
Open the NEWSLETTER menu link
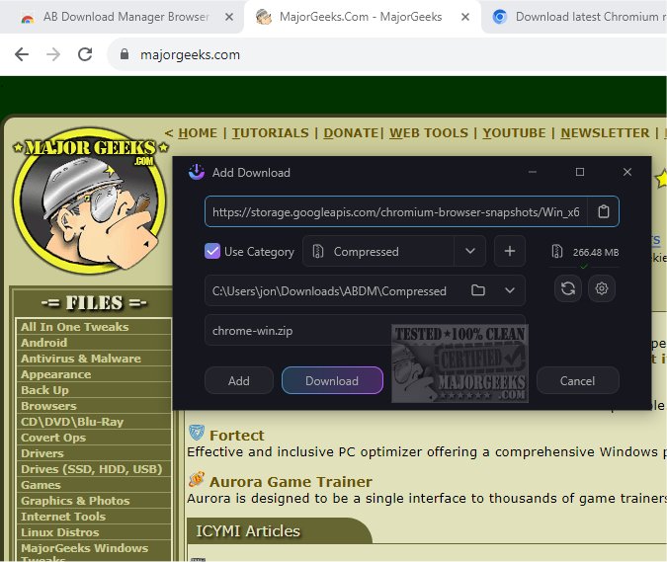click(605, 133)
